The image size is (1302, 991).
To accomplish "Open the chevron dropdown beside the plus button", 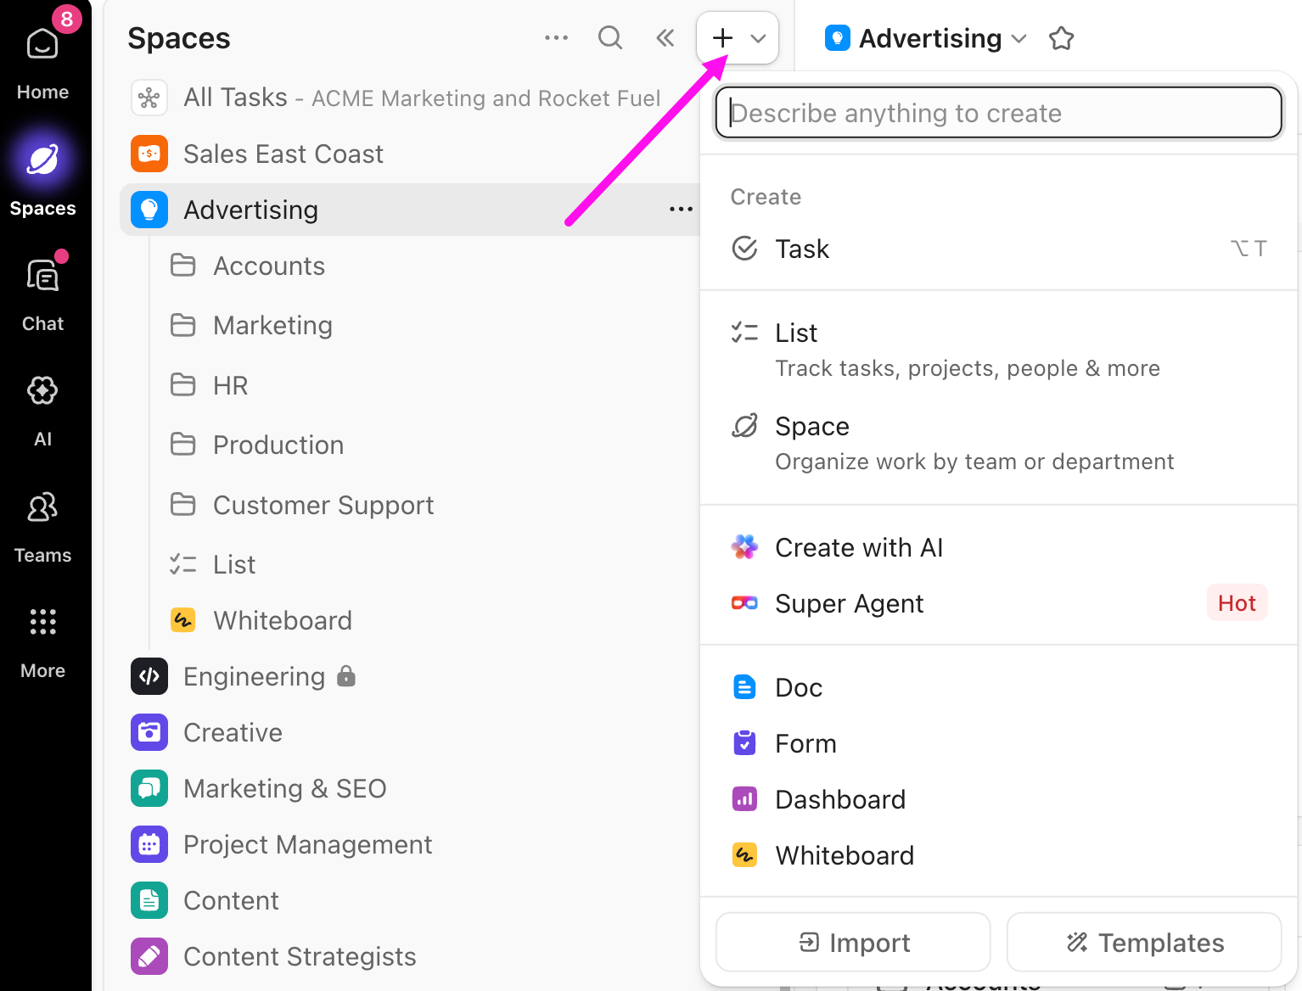I will click(758, 37).
